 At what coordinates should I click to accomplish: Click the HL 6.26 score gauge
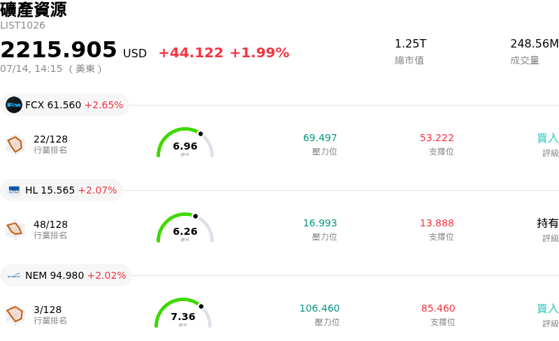(x=185, y=228)
